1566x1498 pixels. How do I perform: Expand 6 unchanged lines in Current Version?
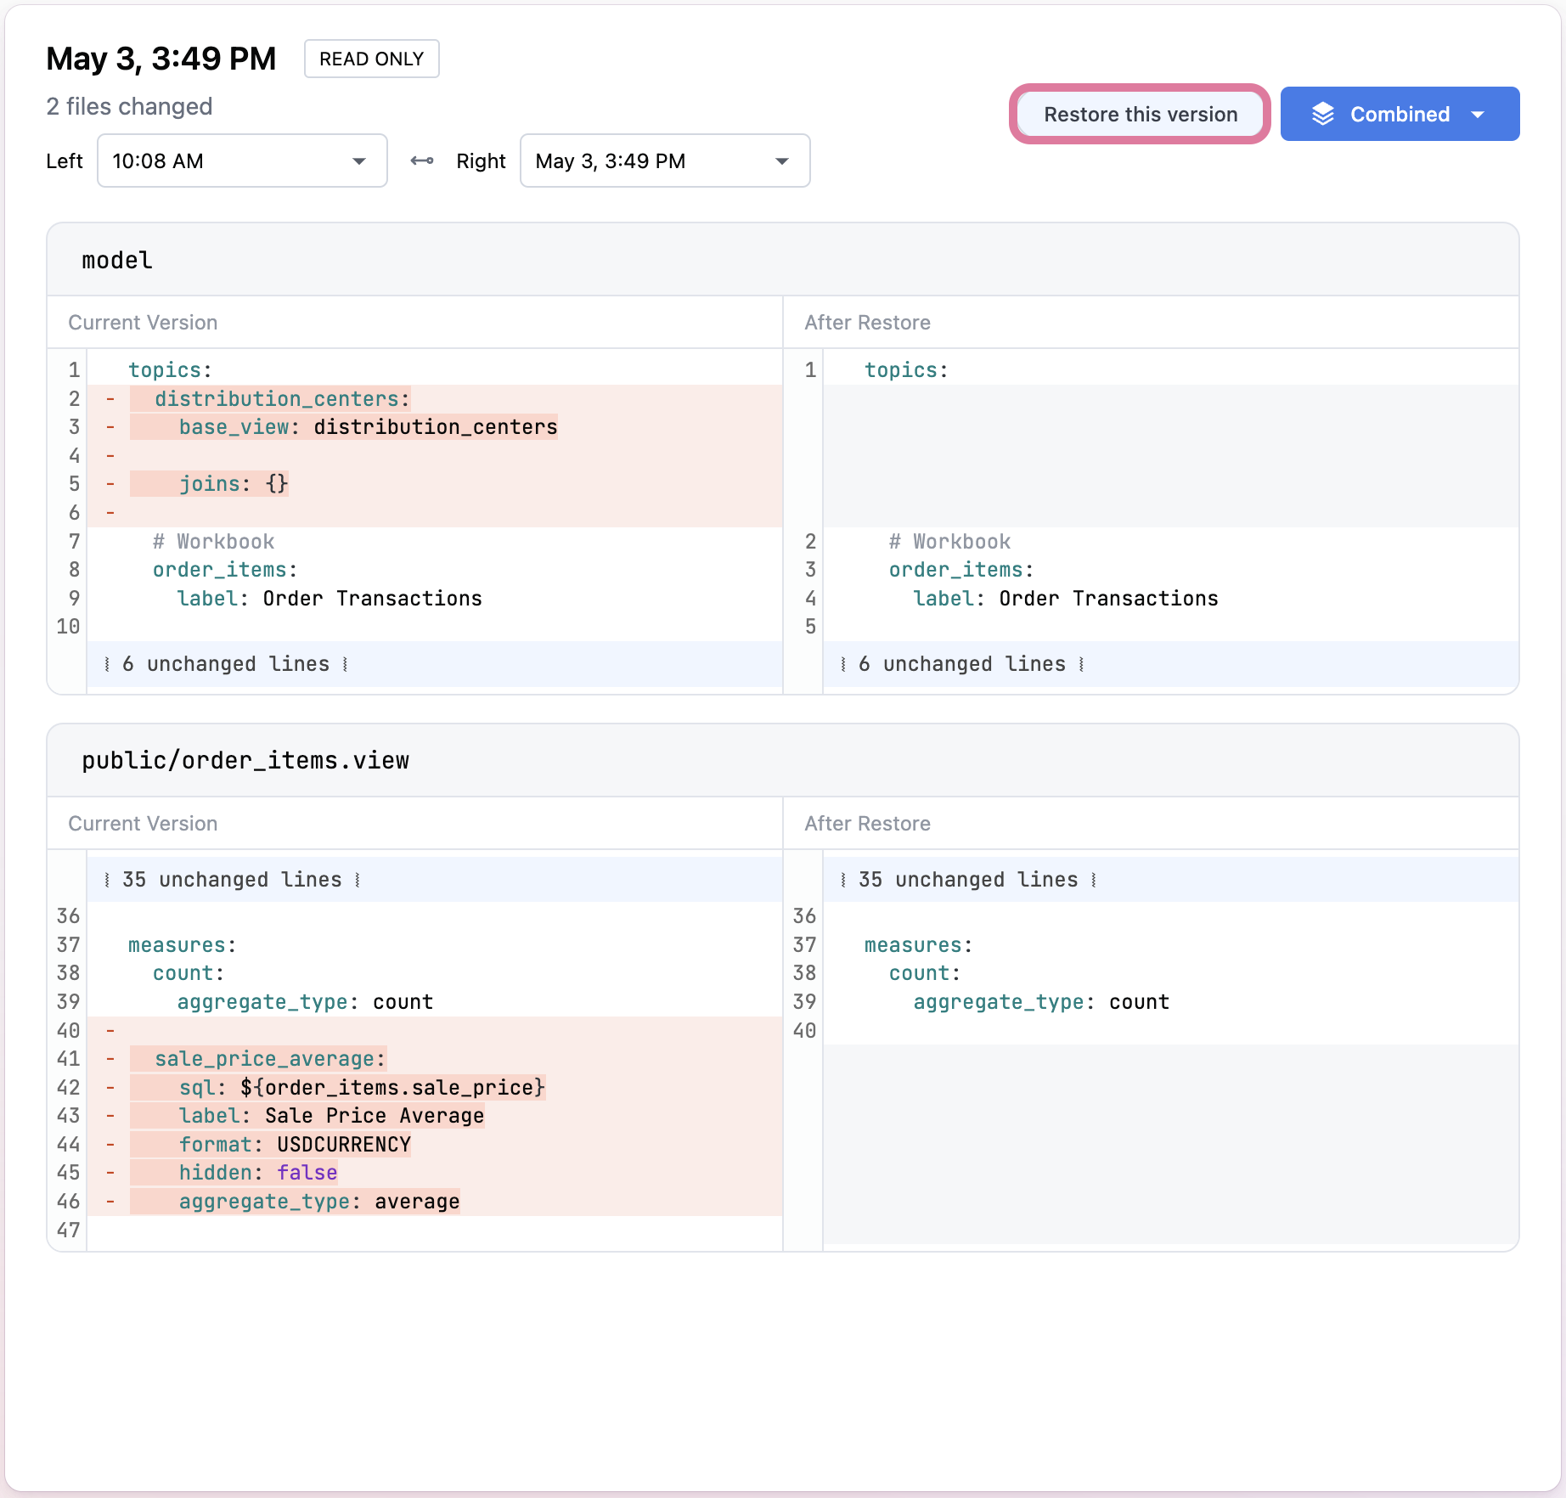226,664
